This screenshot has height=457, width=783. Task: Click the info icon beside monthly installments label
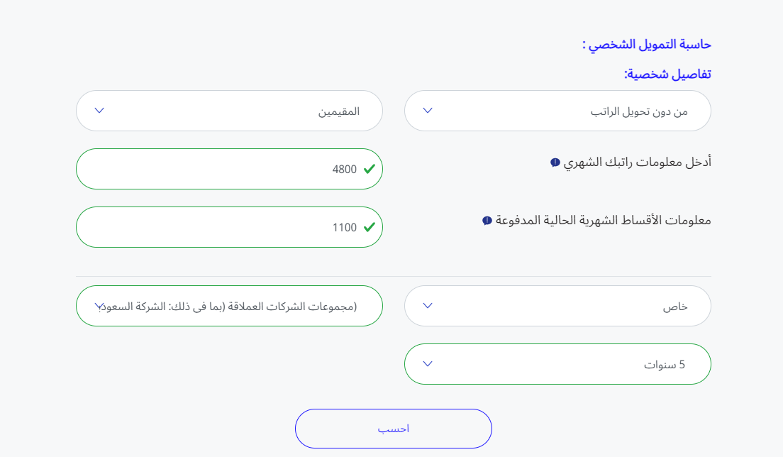(x=487, y=220)
